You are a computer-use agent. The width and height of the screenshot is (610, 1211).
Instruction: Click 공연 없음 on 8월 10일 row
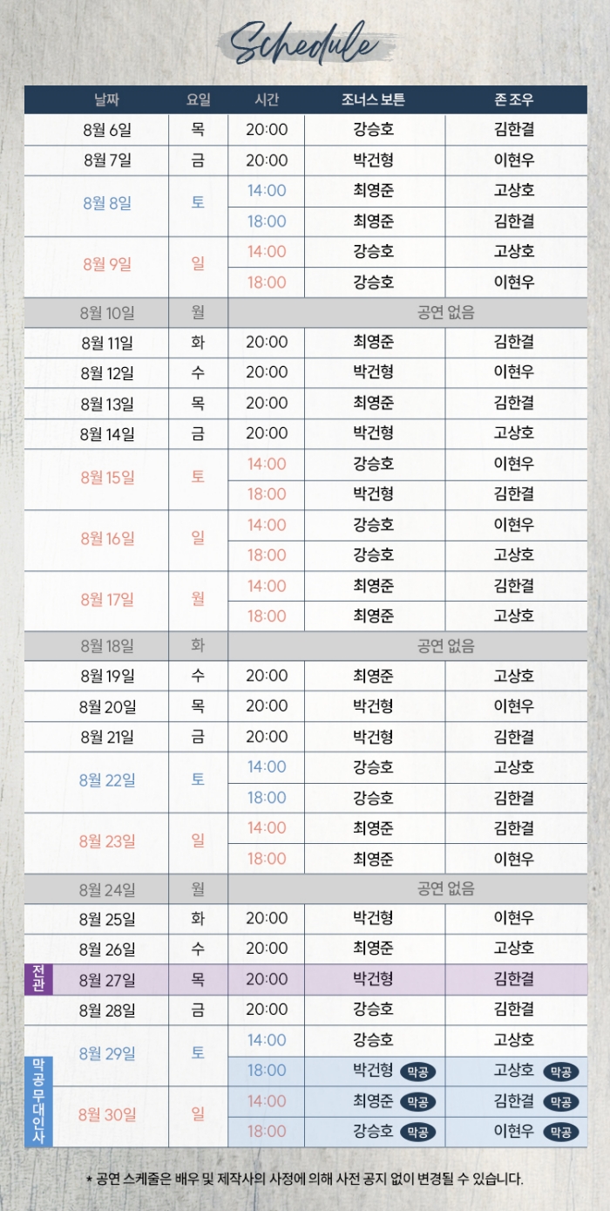tap(446, 312)
